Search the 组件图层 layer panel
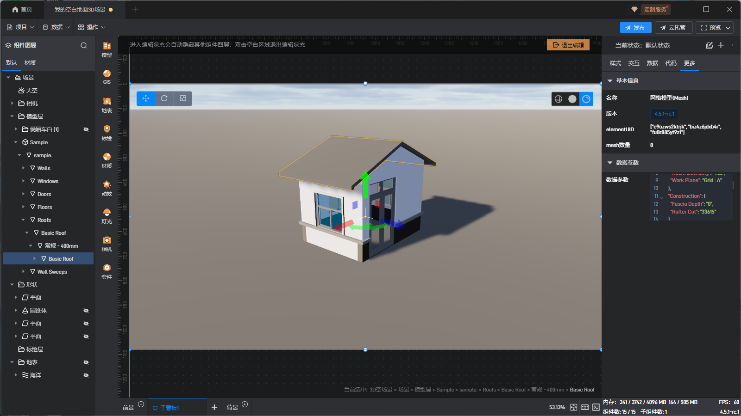Image resolution: width=741 pixels, height=416 pixels. (x=84, y=45)
